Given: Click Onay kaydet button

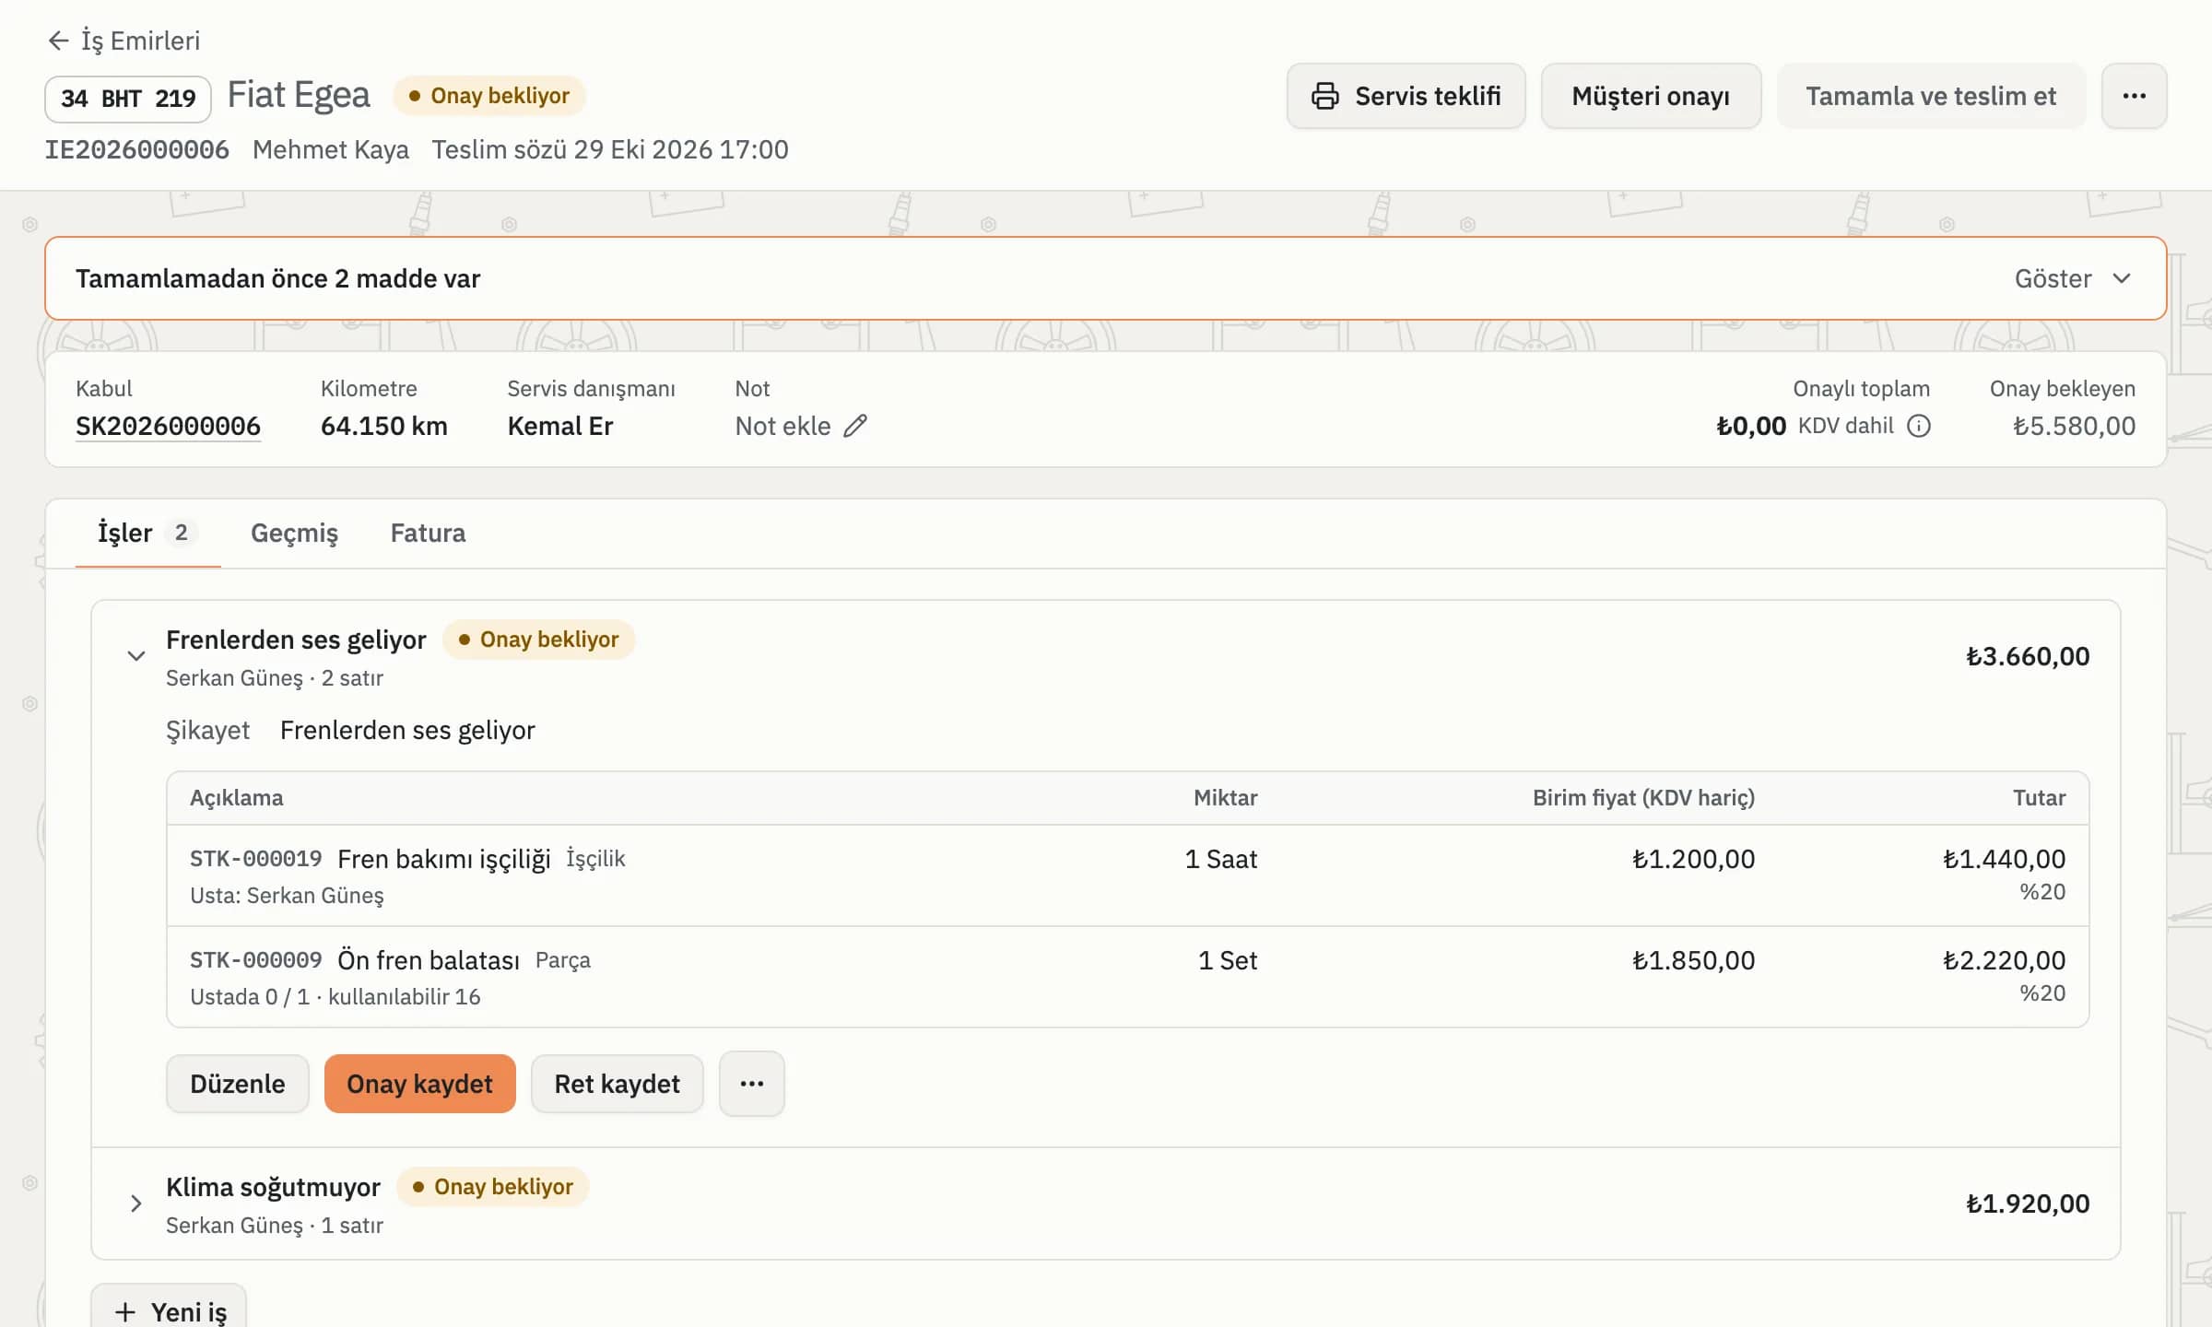Looking at the screenshot, I should (x=420, y=1084).
